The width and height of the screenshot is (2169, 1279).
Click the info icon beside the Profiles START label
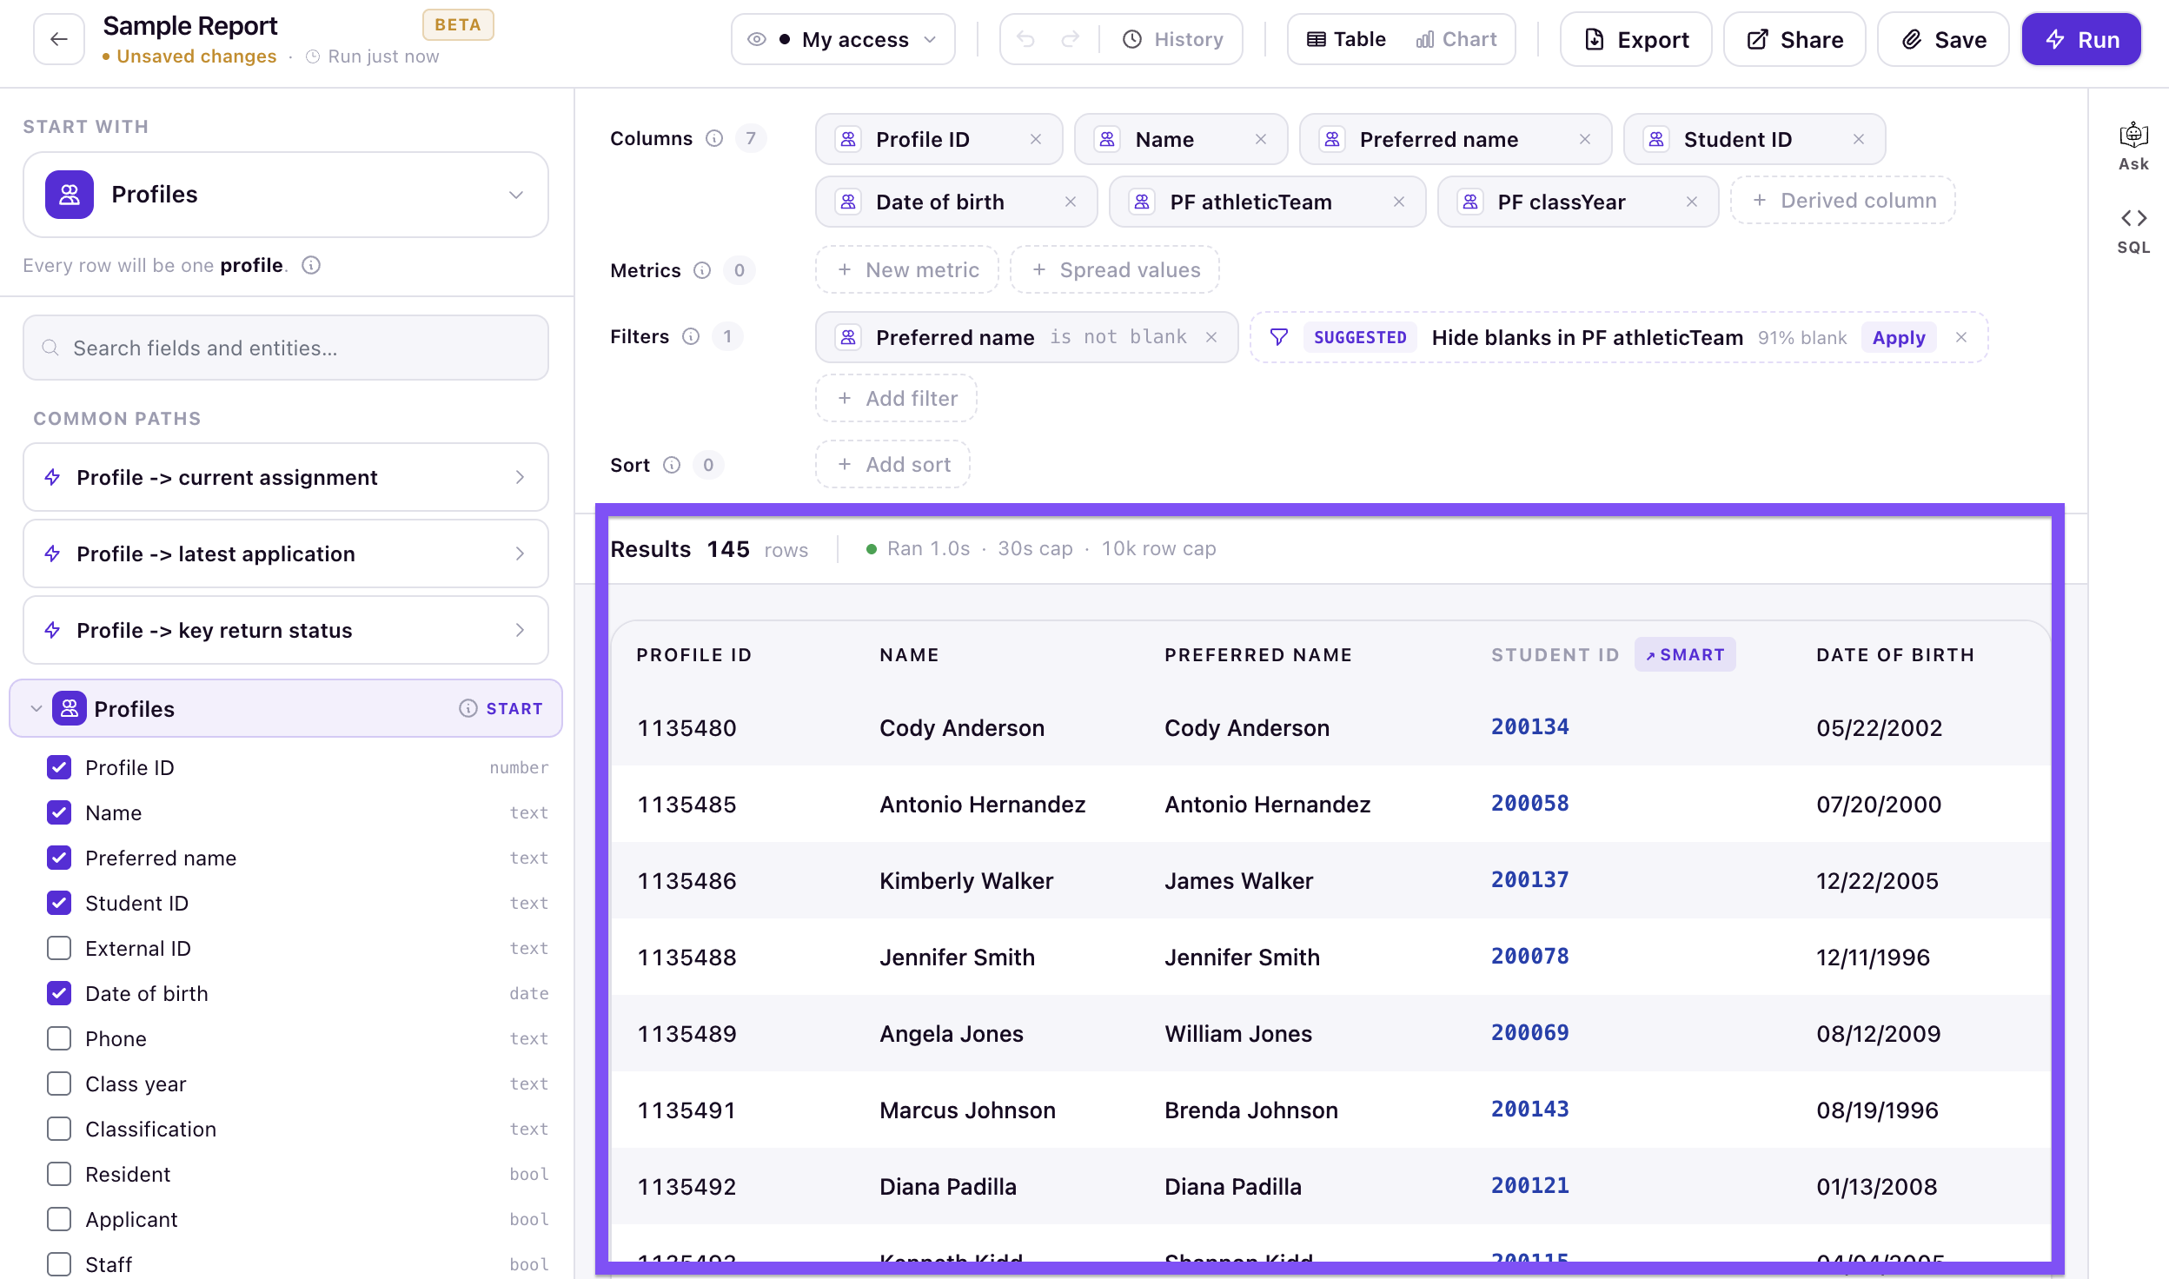coord(468,708)
